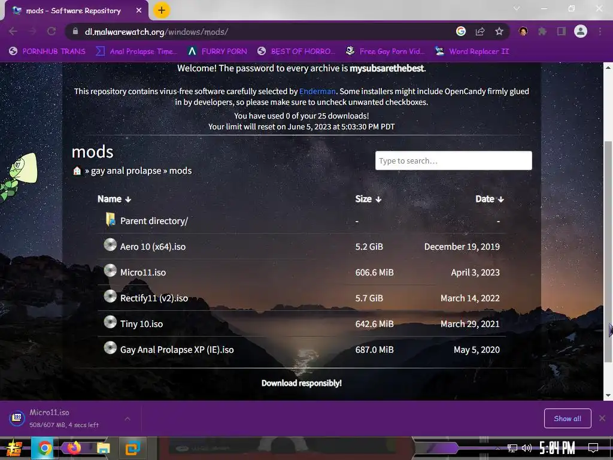Open the Chrome profile avatar
613x460 pixels.
[x=581, y=31]
